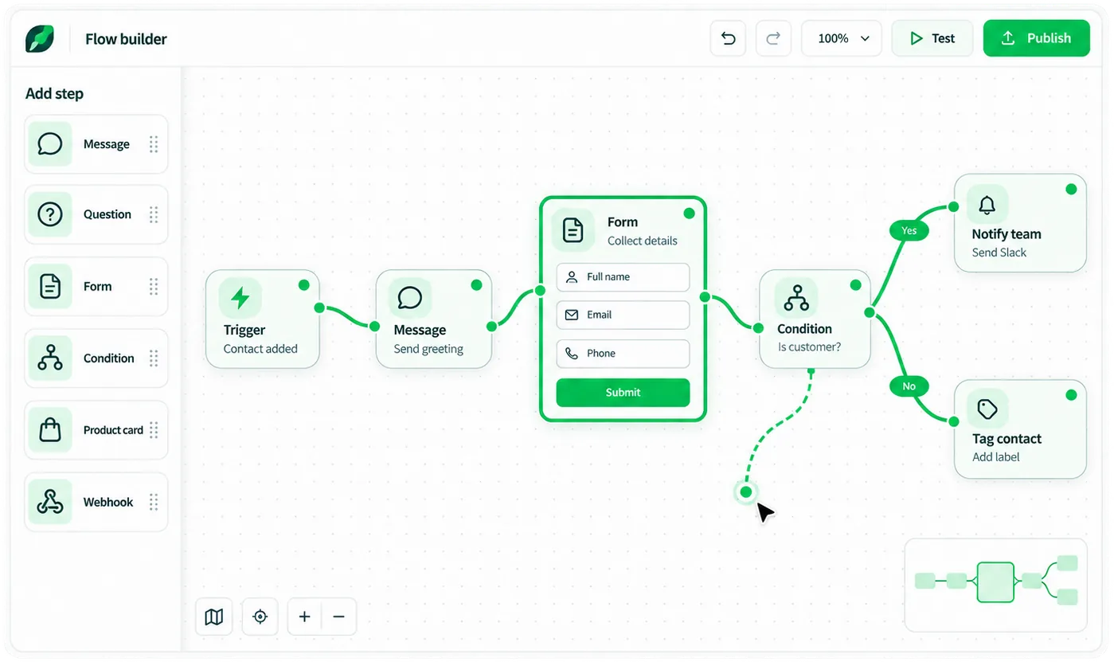The image size is (1114, 662).
Task: Toggle the minimap with map icon
Action: (x=213, y=617)
